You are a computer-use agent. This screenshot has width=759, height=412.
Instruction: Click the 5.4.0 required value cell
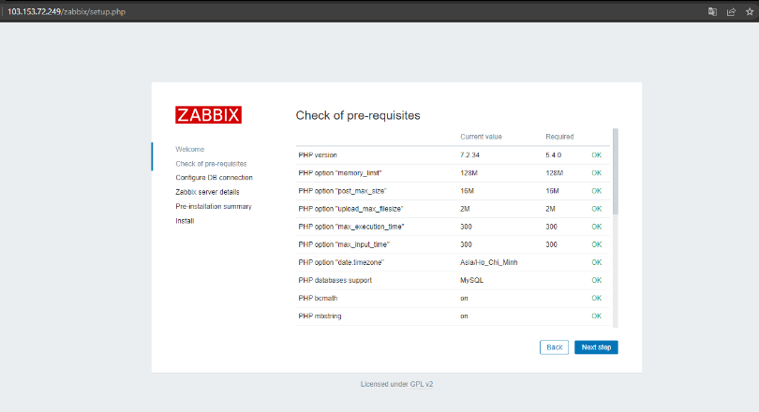coord(553,155)
